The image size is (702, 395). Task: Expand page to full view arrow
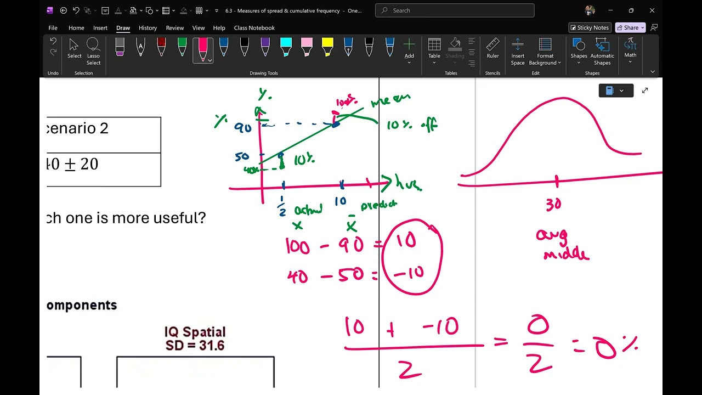click(645, 91)
